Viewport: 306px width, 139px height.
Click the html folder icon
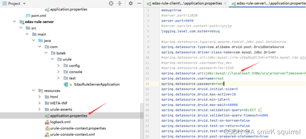[x=47, y=97]
